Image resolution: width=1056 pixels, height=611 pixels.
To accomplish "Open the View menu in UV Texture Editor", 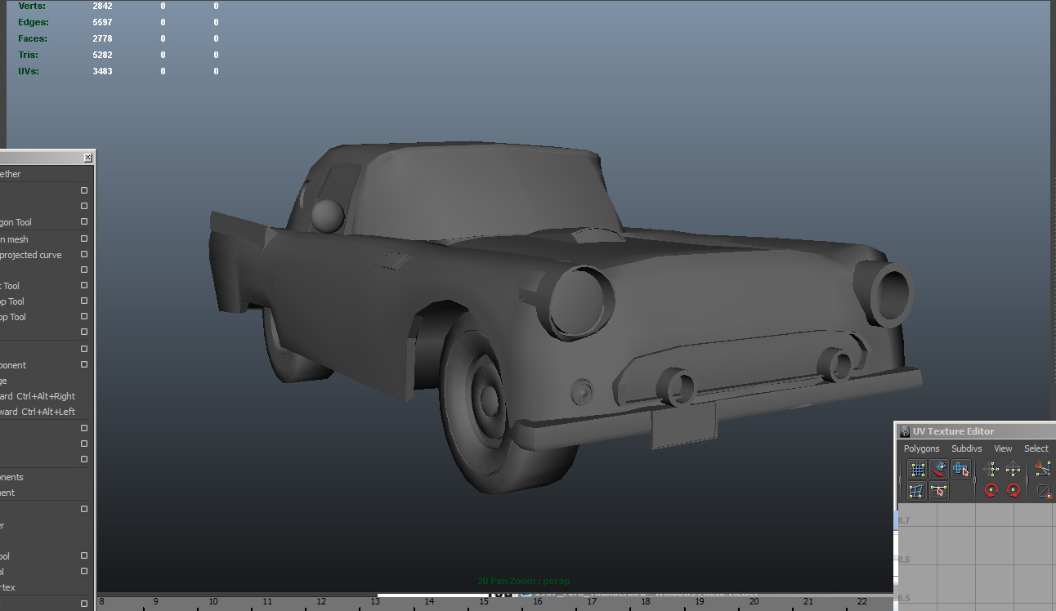I will click(1003, 448).
